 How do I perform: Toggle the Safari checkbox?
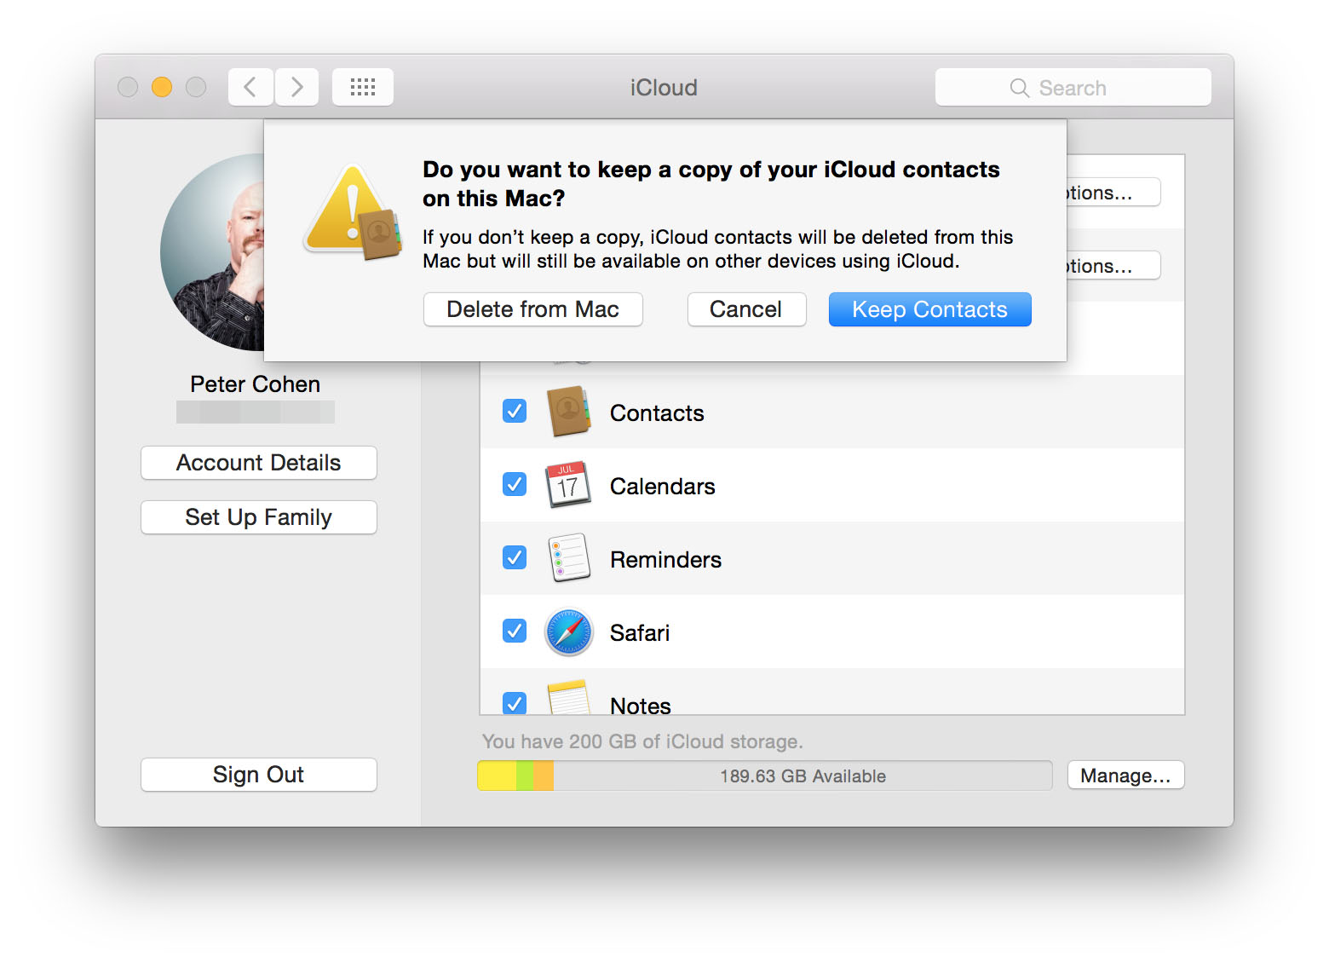pyautogui.click(x=515, y=631)
